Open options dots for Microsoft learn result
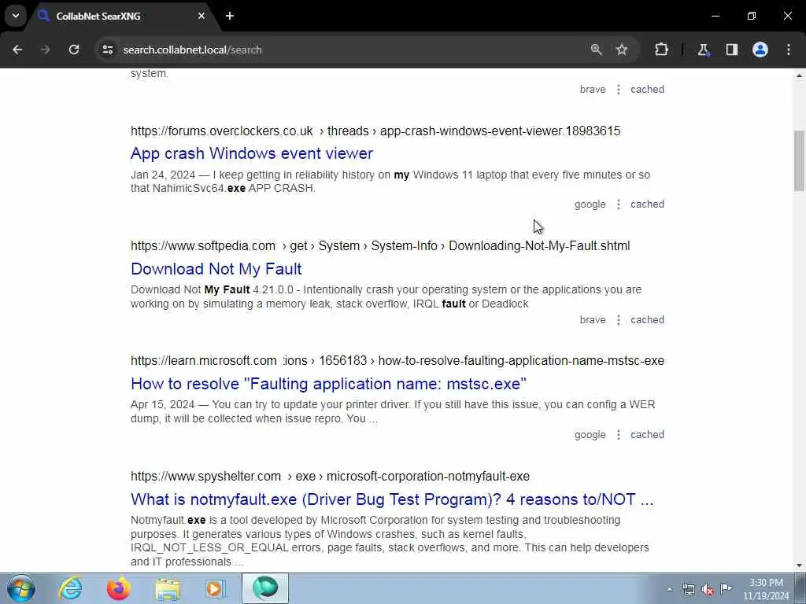 click(619, 434)
